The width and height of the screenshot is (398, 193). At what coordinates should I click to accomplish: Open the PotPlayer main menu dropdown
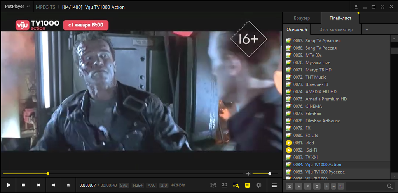coord(17,7)
